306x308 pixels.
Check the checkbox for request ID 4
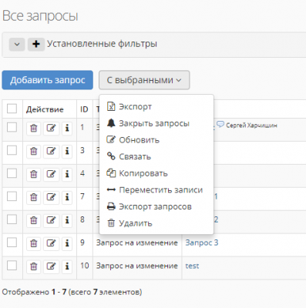tap(12, 173)
